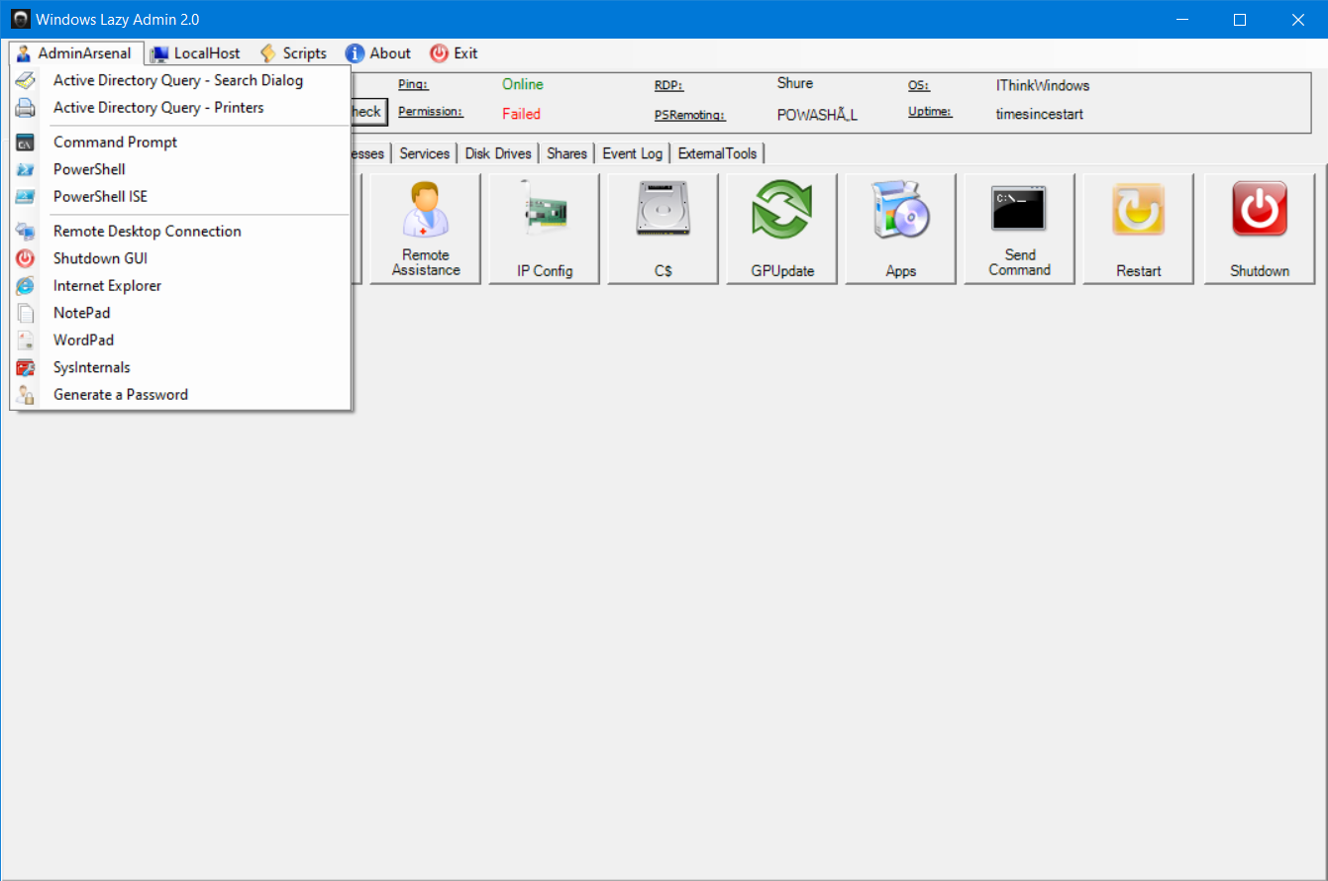Switch to the Event Log tab
This screenshot has height=881, width=1328.
pos(633,153)
